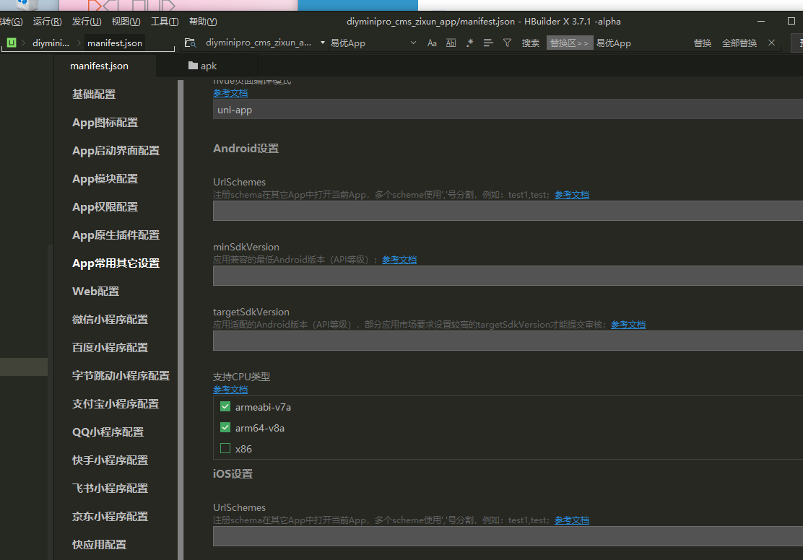Viewport: 803px width, 560px height.
Task: Toggle case-sensitive search (Aa) icon
Action: [432, 43]
